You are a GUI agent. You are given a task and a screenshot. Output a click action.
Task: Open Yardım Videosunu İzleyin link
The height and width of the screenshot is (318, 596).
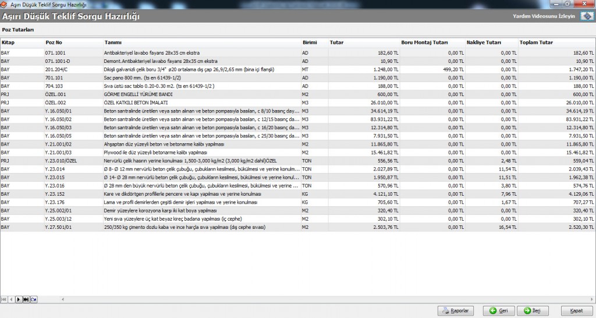click(544, 16)
